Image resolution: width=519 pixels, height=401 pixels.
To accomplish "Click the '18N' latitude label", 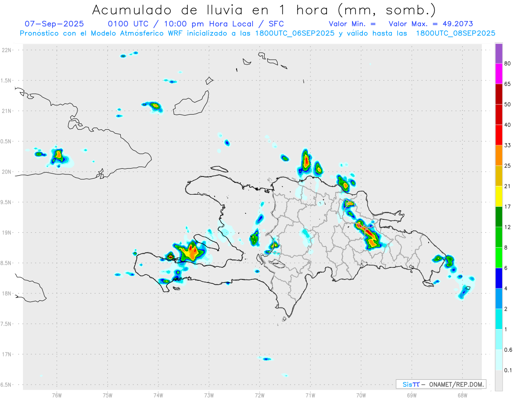I will coord(6,293).
